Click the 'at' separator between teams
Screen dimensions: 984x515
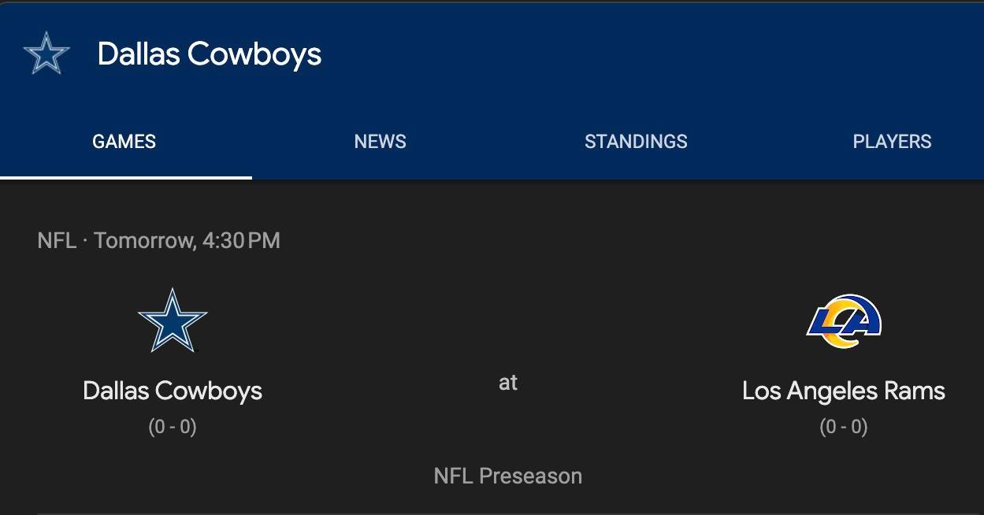[508, 383]
